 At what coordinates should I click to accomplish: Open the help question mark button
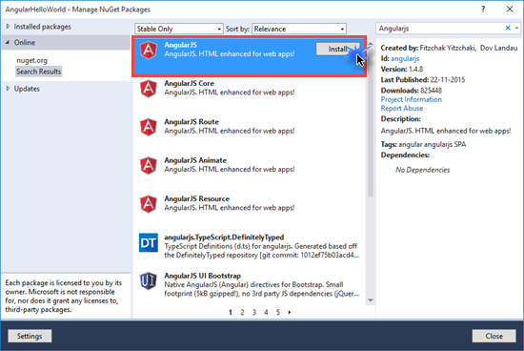[483, 9]
